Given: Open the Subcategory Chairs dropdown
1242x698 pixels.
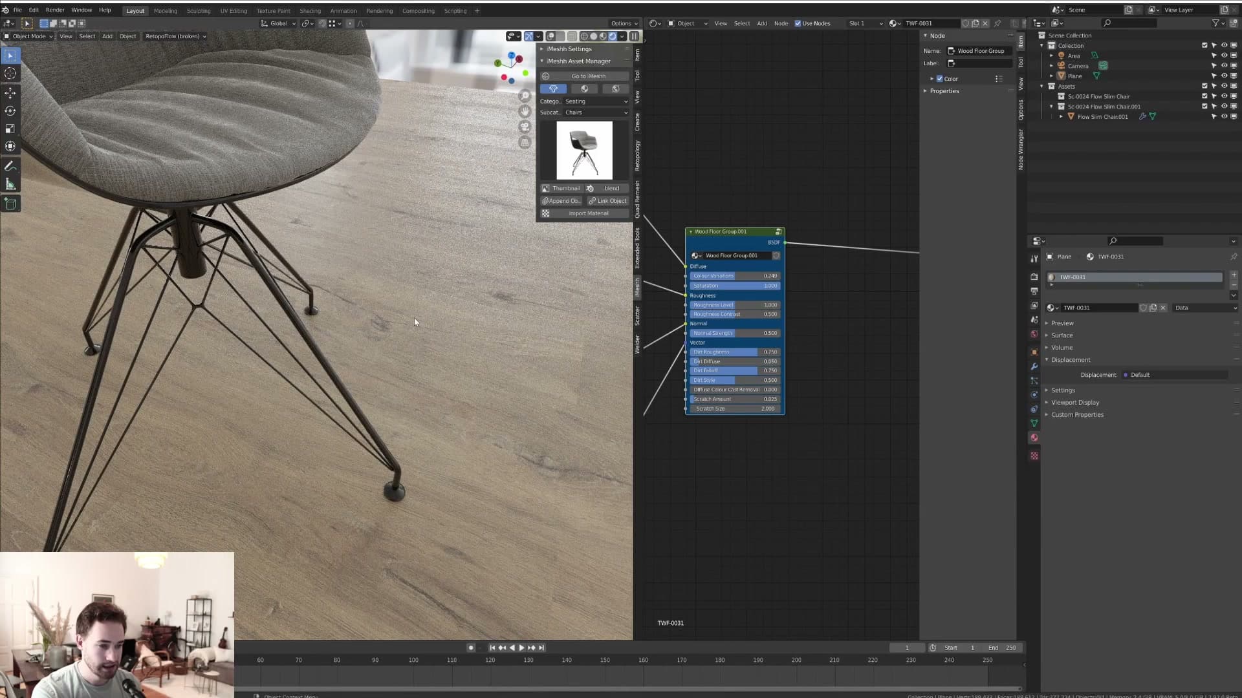Looking at the screenshot, I should click(x=596, y=112).
